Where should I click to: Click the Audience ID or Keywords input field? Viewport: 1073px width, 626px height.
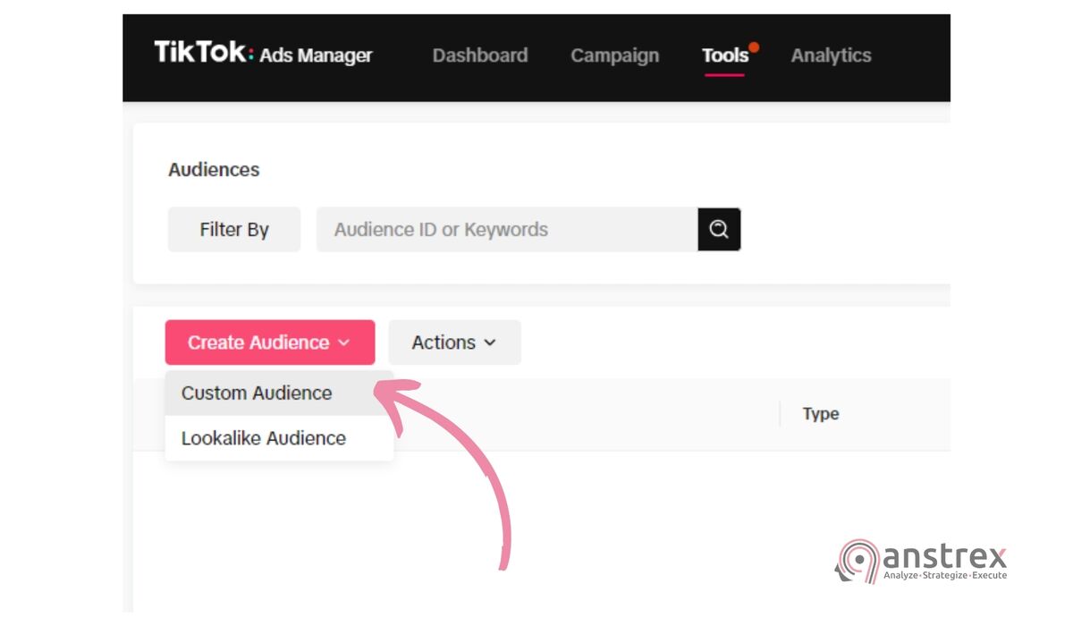pos(501,229)
